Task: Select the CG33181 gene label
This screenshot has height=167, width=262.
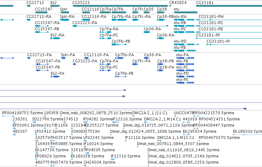Action: [x=205, y=3]
